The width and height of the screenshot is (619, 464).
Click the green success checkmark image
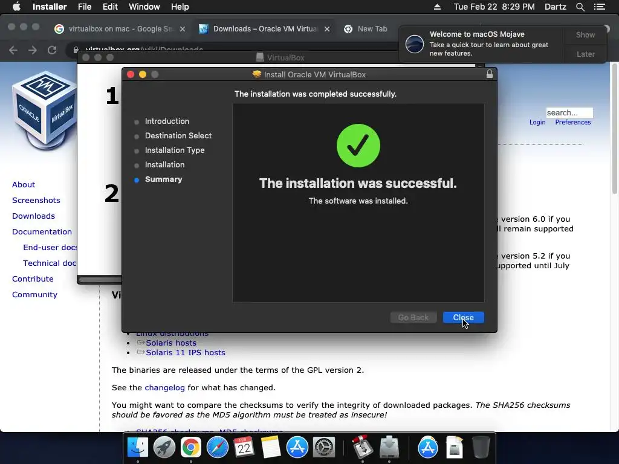pos(358,146)
